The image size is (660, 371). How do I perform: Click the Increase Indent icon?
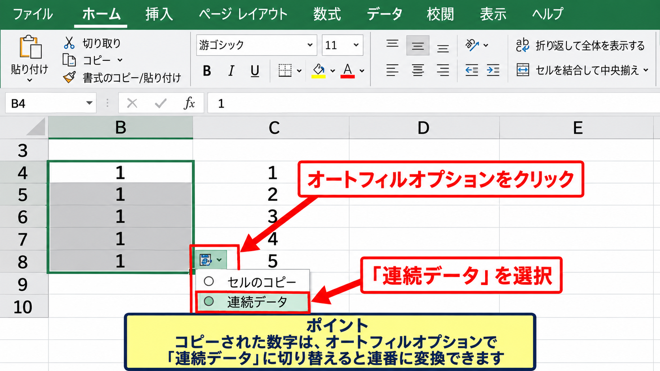(x=493, y=70)
